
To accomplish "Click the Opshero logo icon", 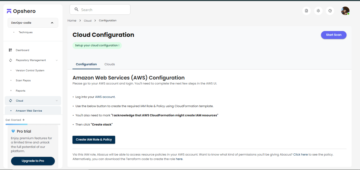I will click(x=9, y=11).
